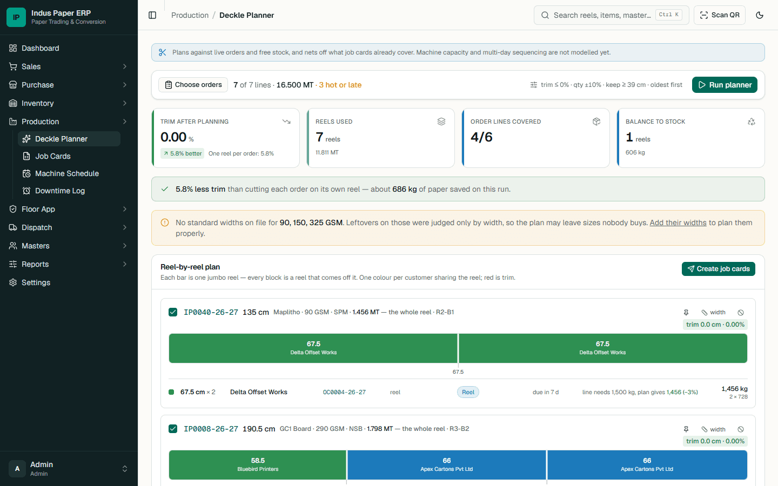This screenshot has height=486, width=778.
Task: Toggle the sidebar panel icon
Action: [x=152, y=15]
